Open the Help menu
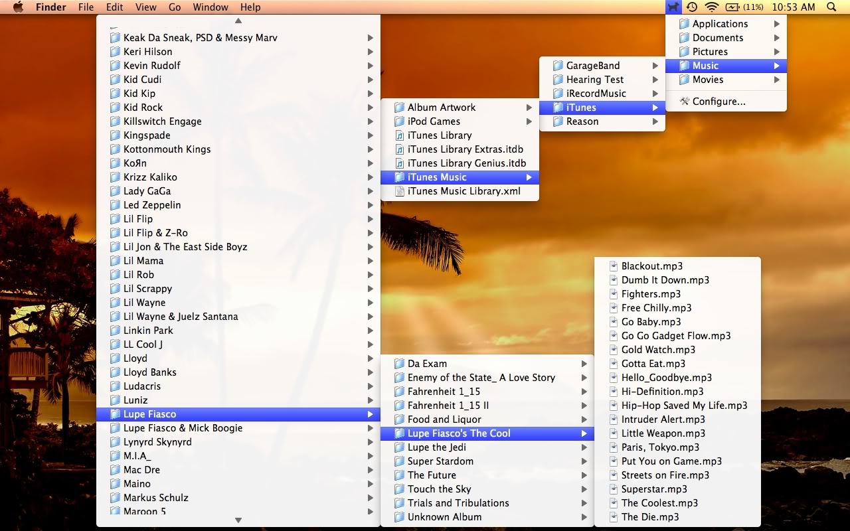 coord(250,7)
